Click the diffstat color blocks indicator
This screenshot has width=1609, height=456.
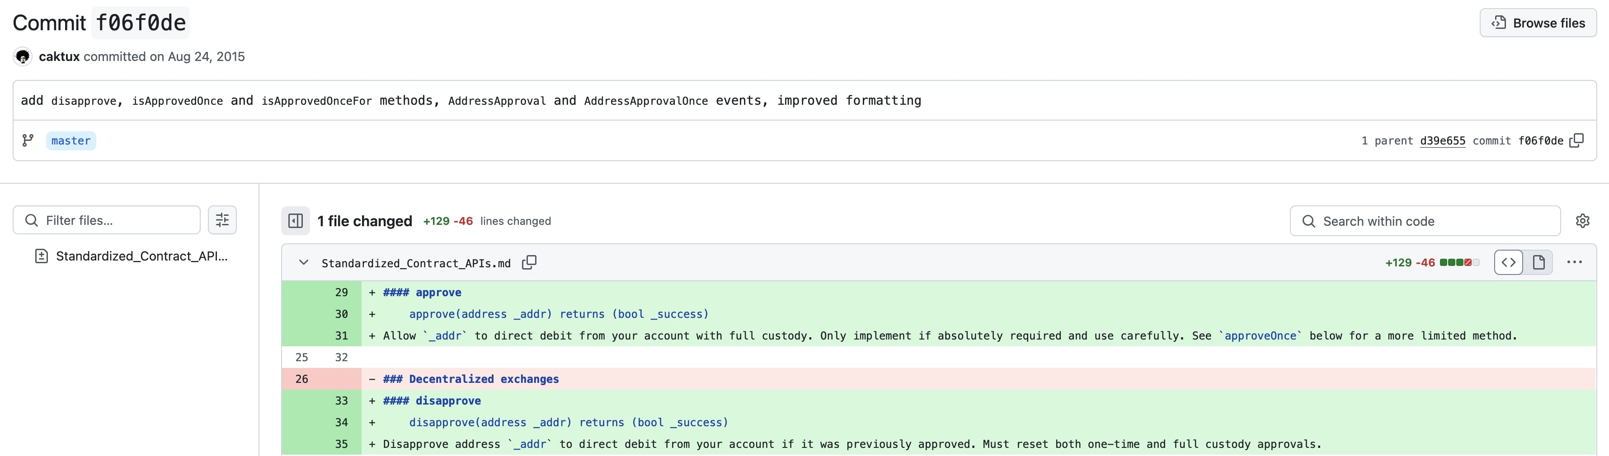[x=1459, y=263]
